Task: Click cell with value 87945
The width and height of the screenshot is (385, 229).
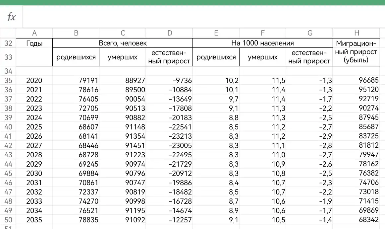Action: (356, 117)
